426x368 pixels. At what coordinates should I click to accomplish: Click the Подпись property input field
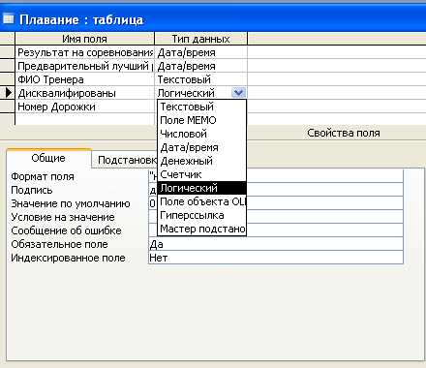(276, 190)
